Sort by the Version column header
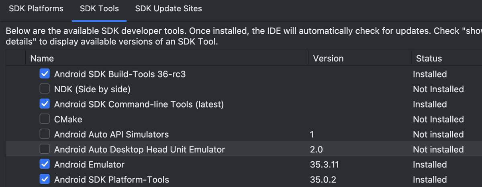 (328, 59)
